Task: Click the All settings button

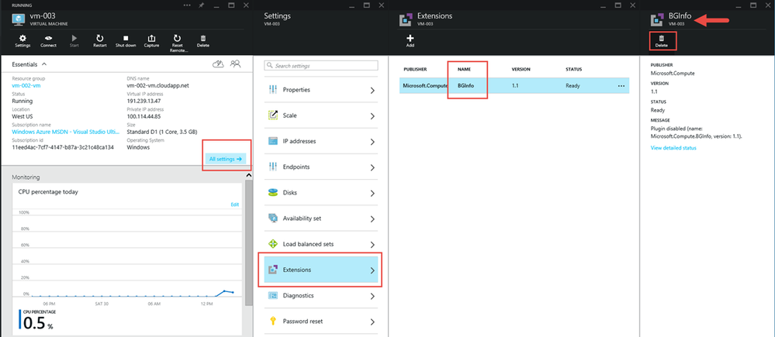Action: click(226, 159)
